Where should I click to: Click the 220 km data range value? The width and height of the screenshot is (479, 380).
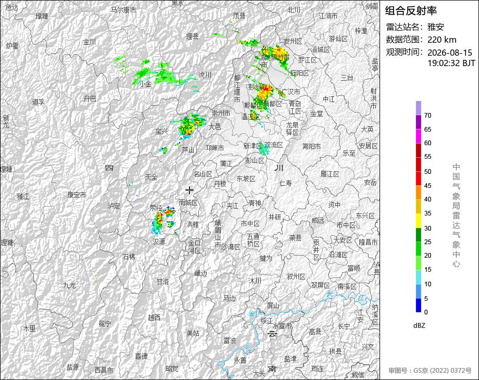(x=442, y=40)
